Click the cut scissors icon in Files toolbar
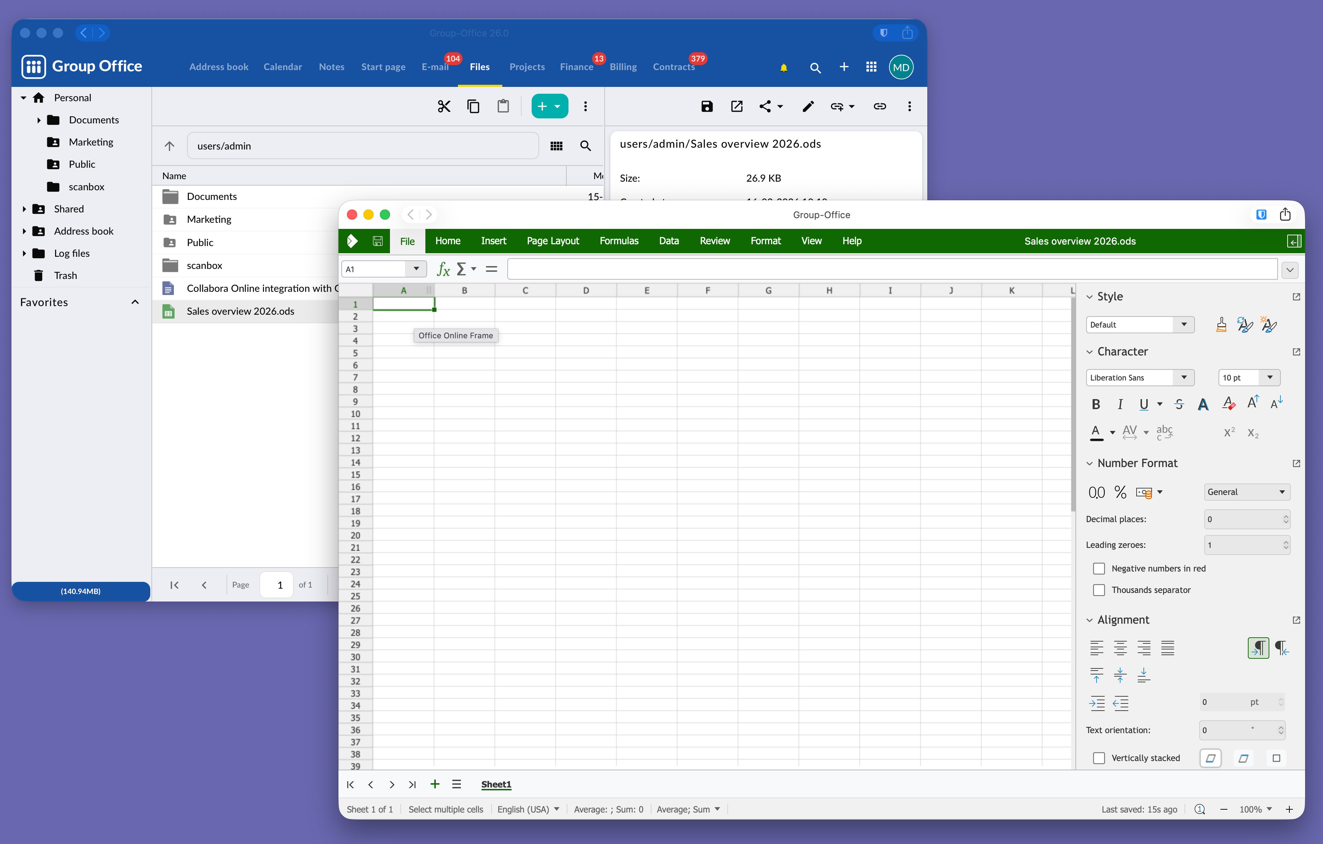 [x=443, y=107]
